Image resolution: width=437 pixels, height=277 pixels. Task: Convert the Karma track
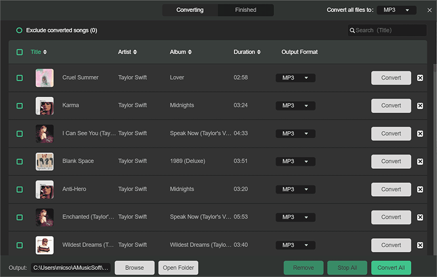coord(391,105)
